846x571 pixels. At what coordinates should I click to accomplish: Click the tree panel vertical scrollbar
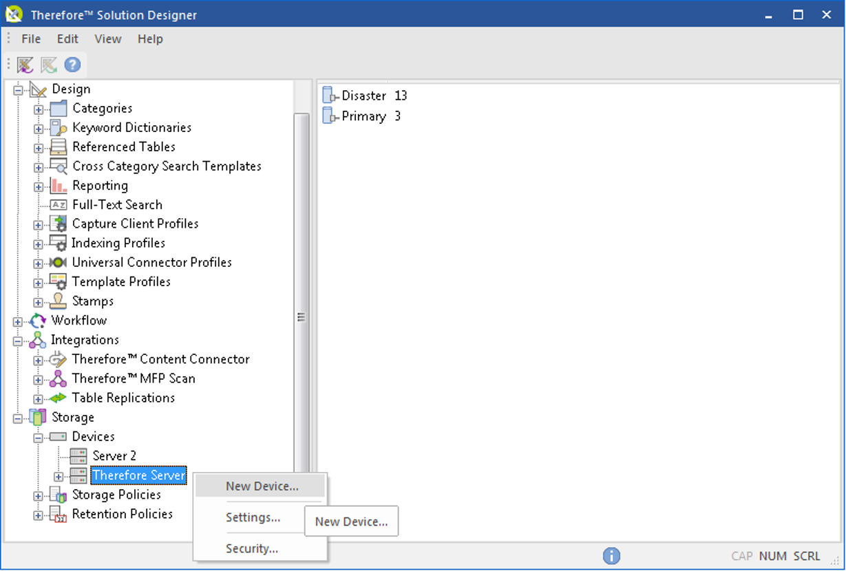click(300, 316)
